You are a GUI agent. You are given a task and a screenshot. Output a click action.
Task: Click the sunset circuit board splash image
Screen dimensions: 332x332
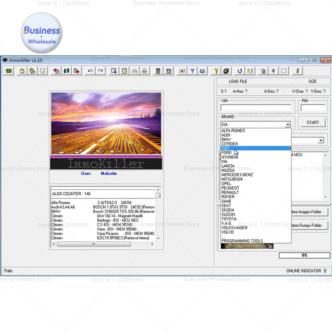[x=106, y=124]
